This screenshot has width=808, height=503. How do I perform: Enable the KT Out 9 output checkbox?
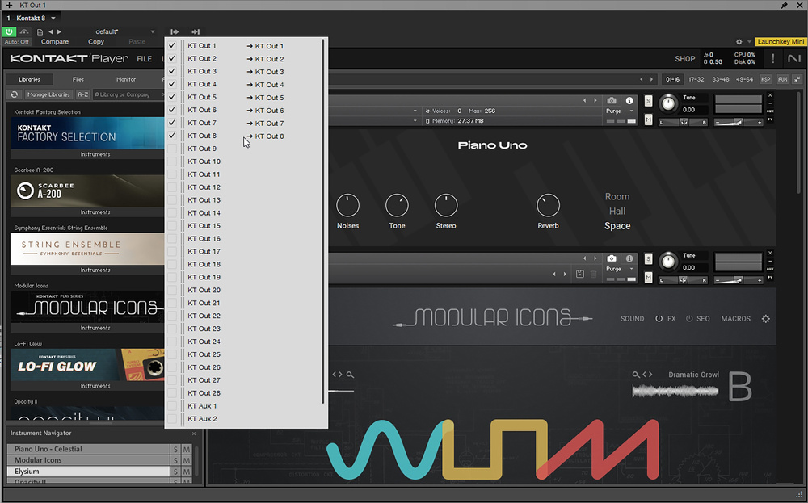coord(172,149)
